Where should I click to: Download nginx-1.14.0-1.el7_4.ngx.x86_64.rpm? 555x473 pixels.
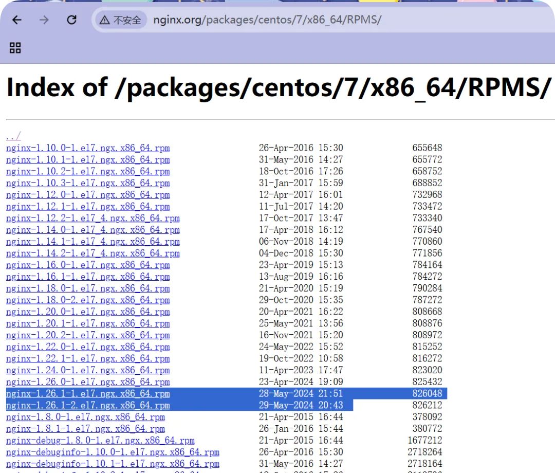click(x=92, y=230)
